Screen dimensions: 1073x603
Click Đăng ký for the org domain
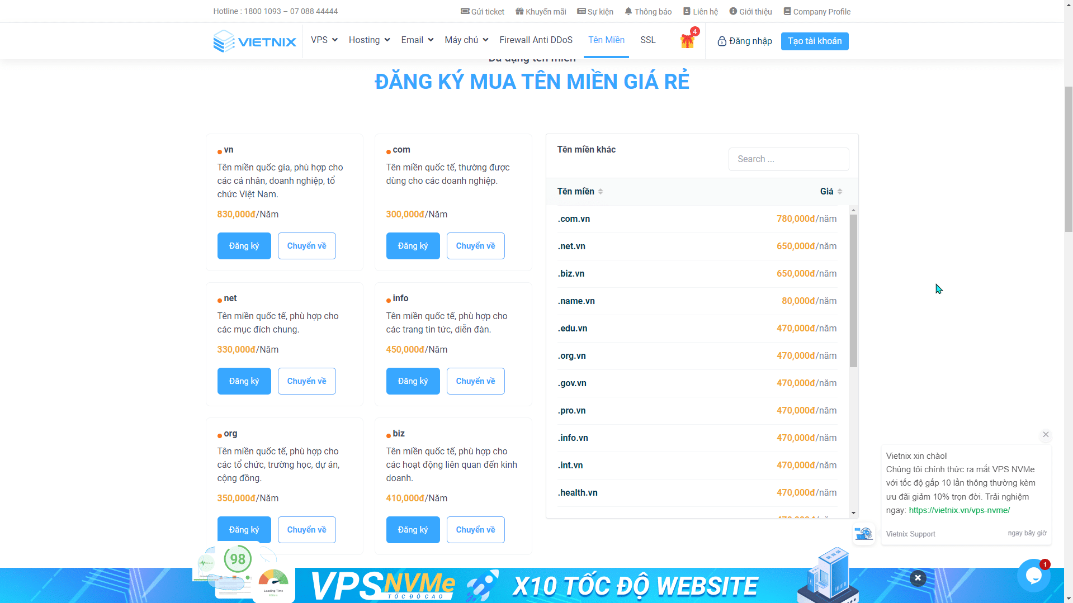coord(244,530)
